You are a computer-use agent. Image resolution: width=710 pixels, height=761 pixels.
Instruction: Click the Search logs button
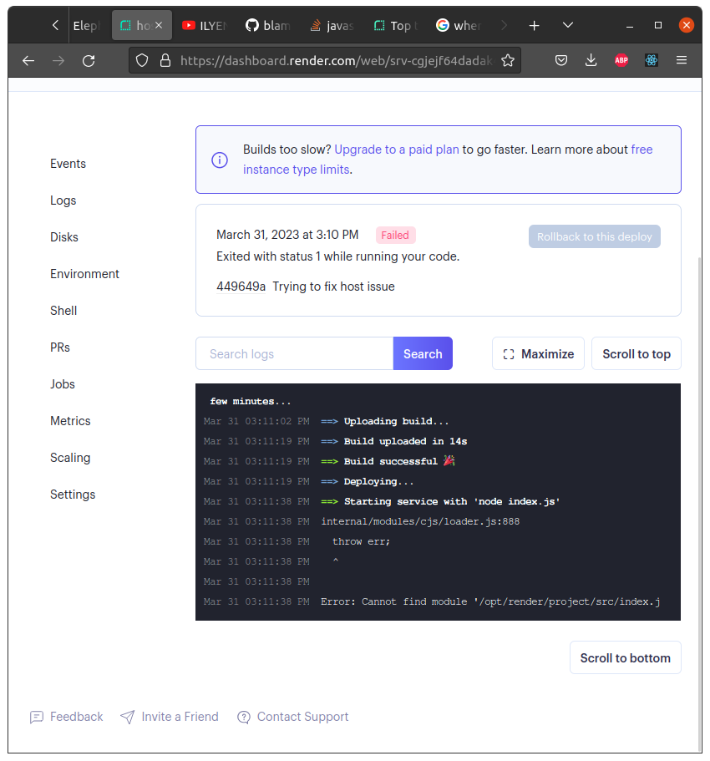(x=423, y=354)
